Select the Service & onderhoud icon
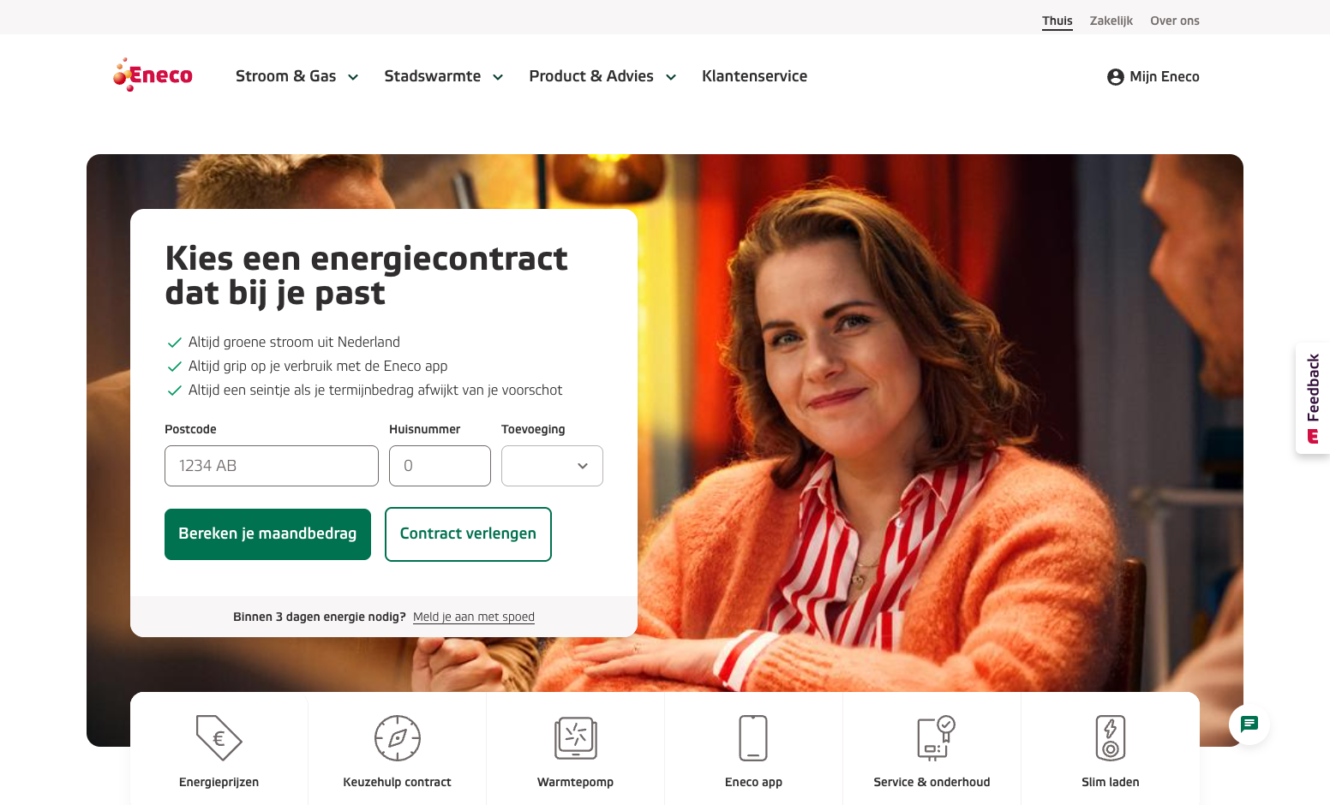Image resolution: width=1330 pixels, height=805 pixels. 936,737
